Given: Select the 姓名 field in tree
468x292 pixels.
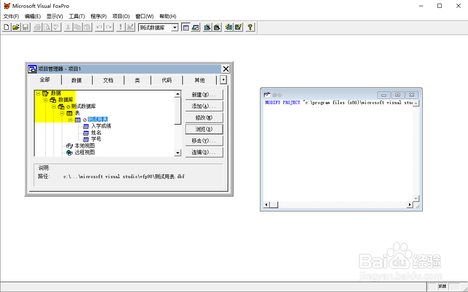Looking at the screenshot, I should pyautogui.click(x=96, y=132).
